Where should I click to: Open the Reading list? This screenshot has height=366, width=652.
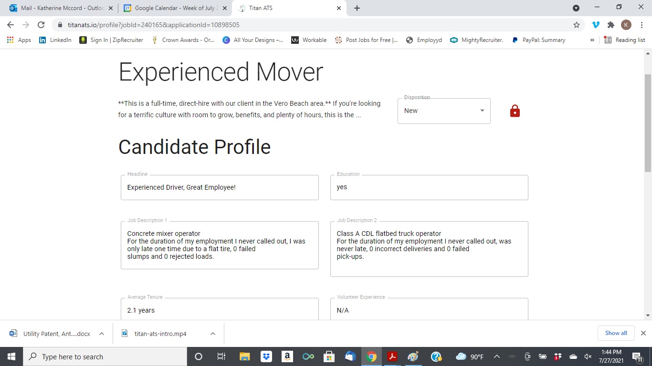click(x=625, y=40)
